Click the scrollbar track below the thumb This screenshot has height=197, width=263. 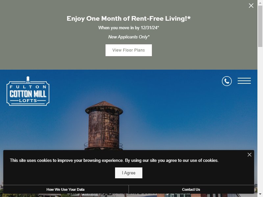pos(260,117)
